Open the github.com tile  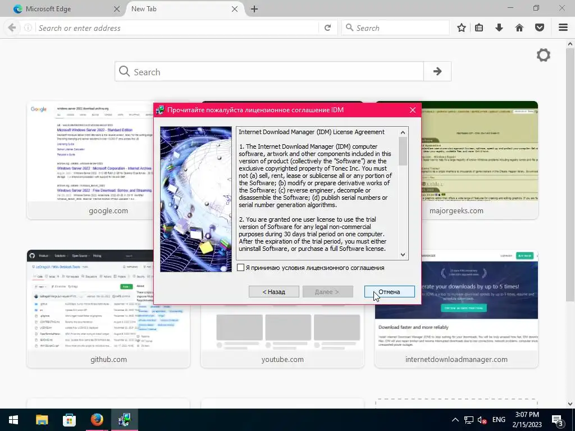(108, 309)
